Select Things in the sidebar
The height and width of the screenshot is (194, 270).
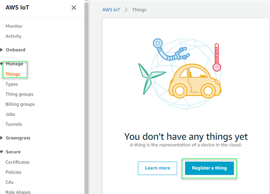tap(13, 74)
